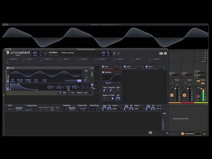
Task: Click Distortion type preset stepper arrows
Action: (104, 83)
